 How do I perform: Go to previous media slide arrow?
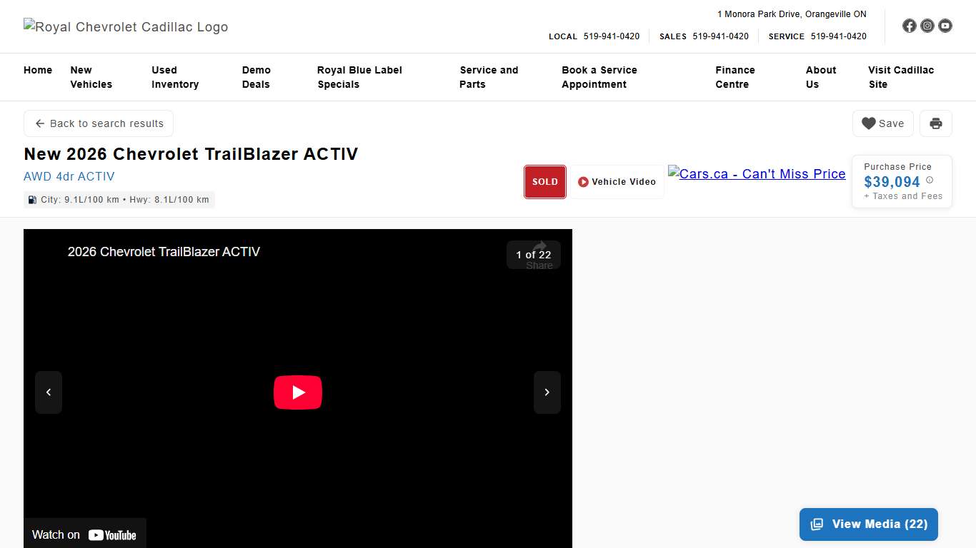[x=49, y=392]
